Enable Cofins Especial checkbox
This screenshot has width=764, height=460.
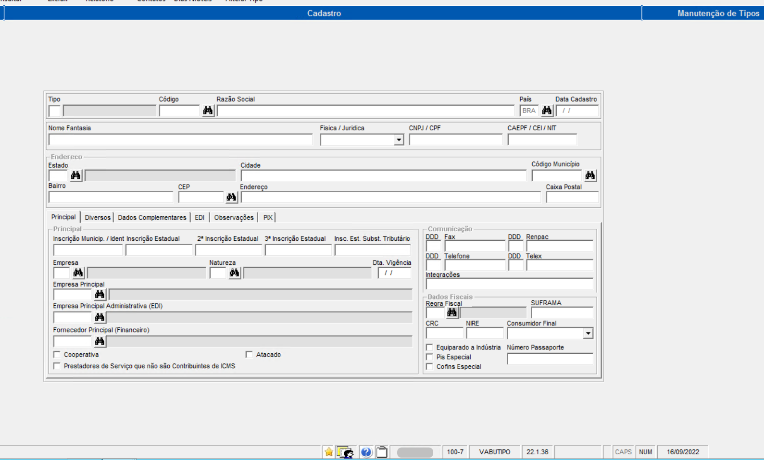tap(430, 366)
